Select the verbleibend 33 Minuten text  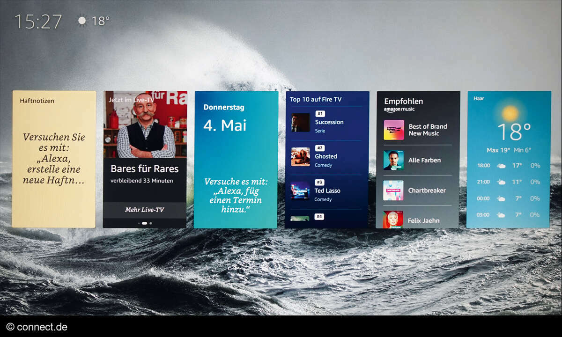[x=142, y=181]
